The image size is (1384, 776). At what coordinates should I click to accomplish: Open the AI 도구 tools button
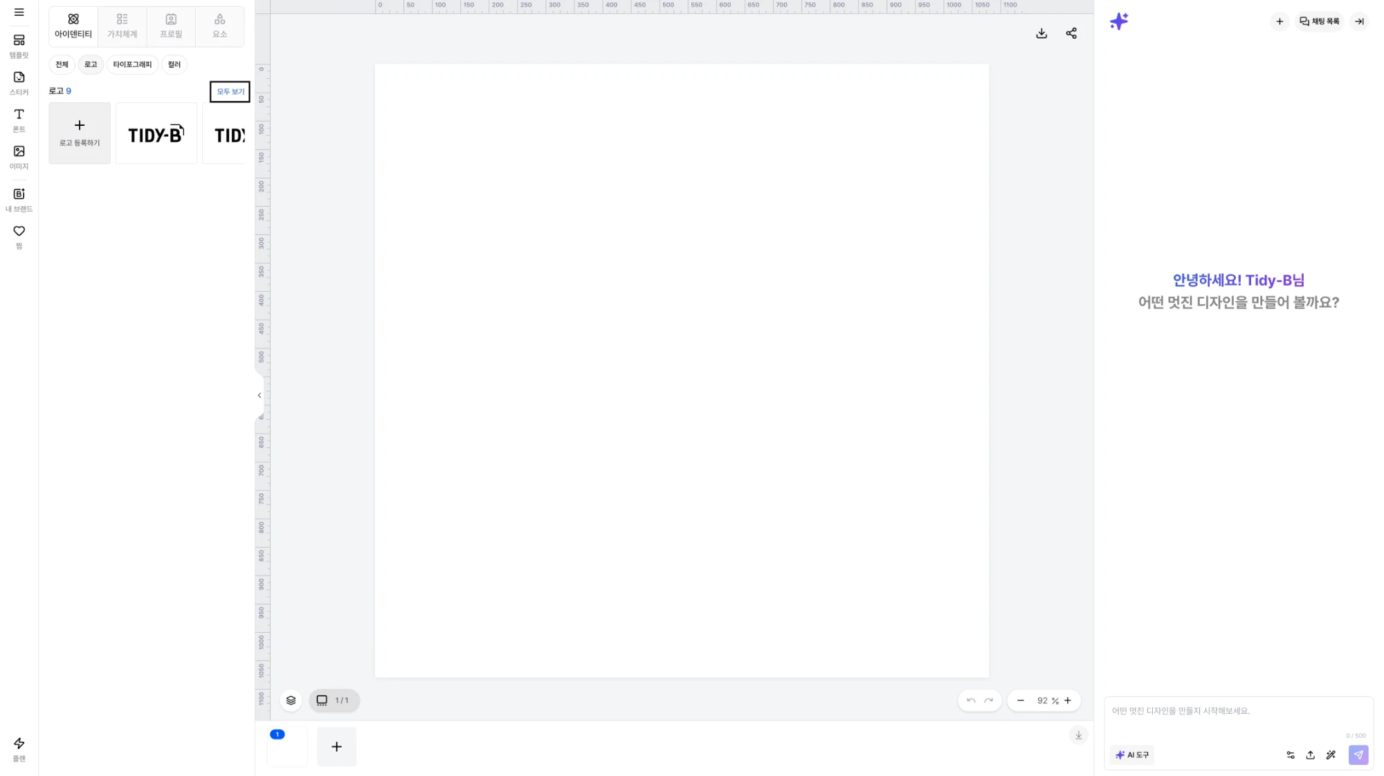click(1132, 755)
